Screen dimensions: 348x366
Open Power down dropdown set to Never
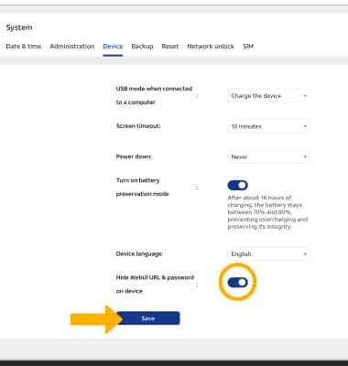(x=268, y=156)
